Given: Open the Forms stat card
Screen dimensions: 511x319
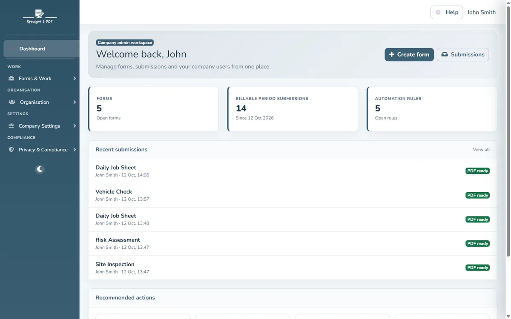Looking at the screenshot, I should 153,109.
